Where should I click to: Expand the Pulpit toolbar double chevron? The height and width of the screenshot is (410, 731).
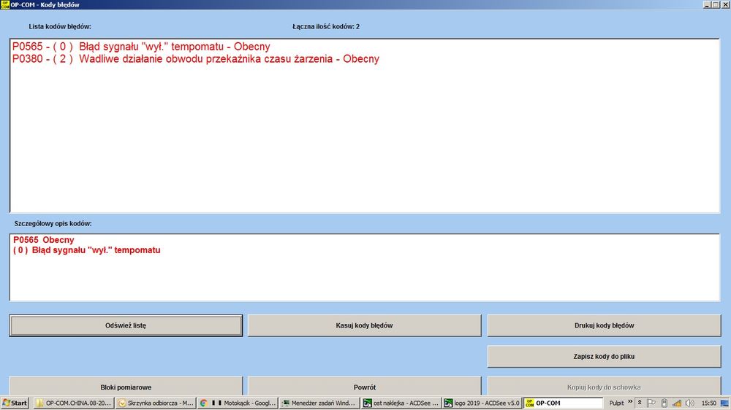pyautogui.click(x=630, y=402)
